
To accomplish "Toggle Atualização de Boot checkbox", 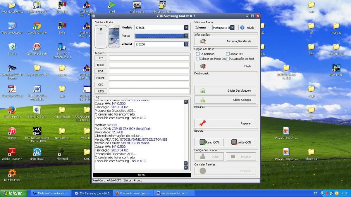I will point(228,59).
